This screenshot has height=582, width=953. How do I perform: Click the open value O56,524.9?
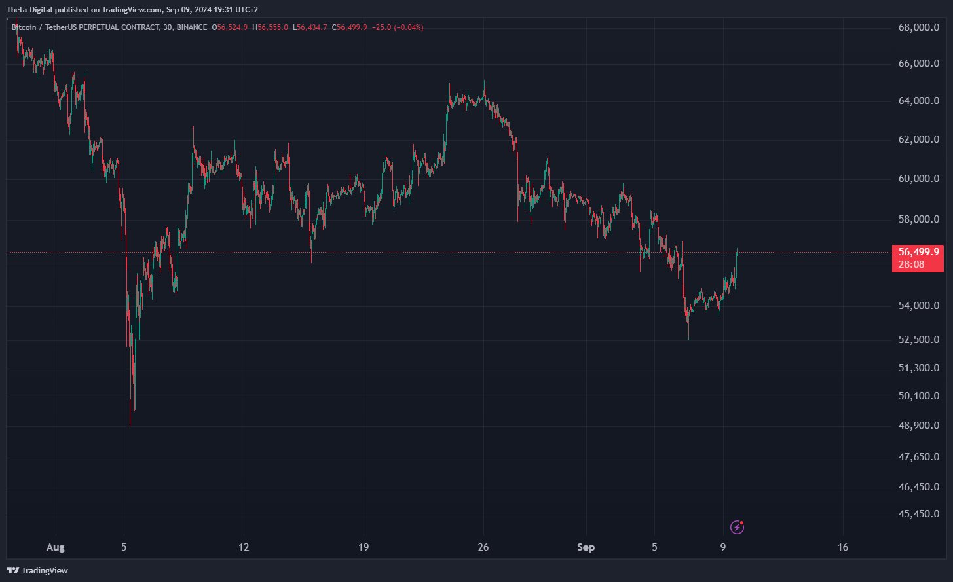pyautogui.click(x=231, y=27)
